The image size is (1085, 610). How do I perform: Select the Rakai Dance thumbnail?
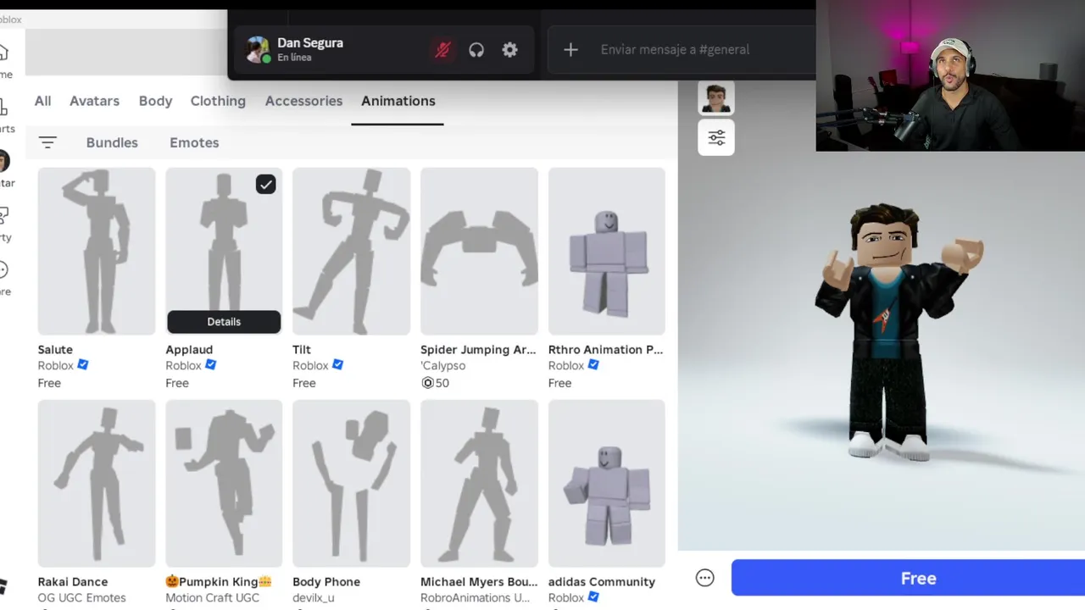coord(97,483)
